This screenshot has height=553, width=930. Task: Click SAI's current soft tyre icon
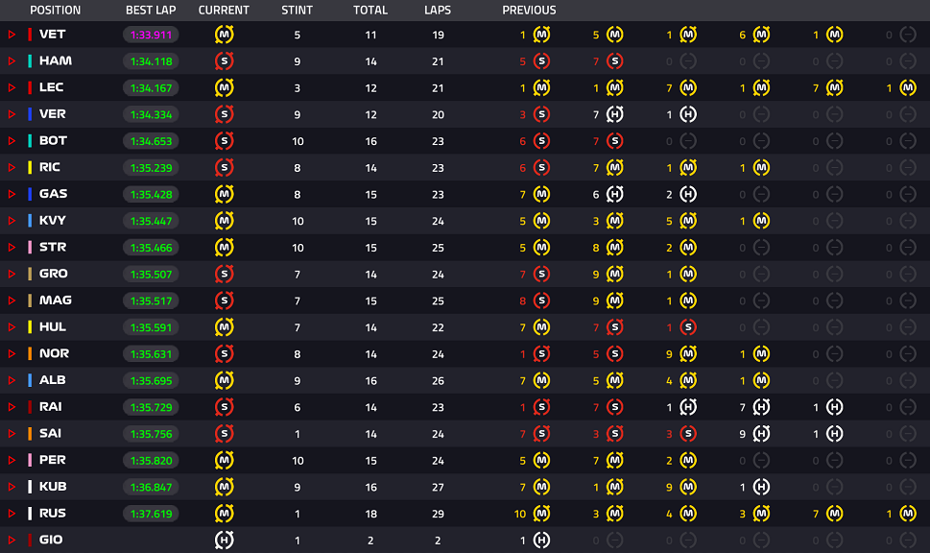(225, 434)
